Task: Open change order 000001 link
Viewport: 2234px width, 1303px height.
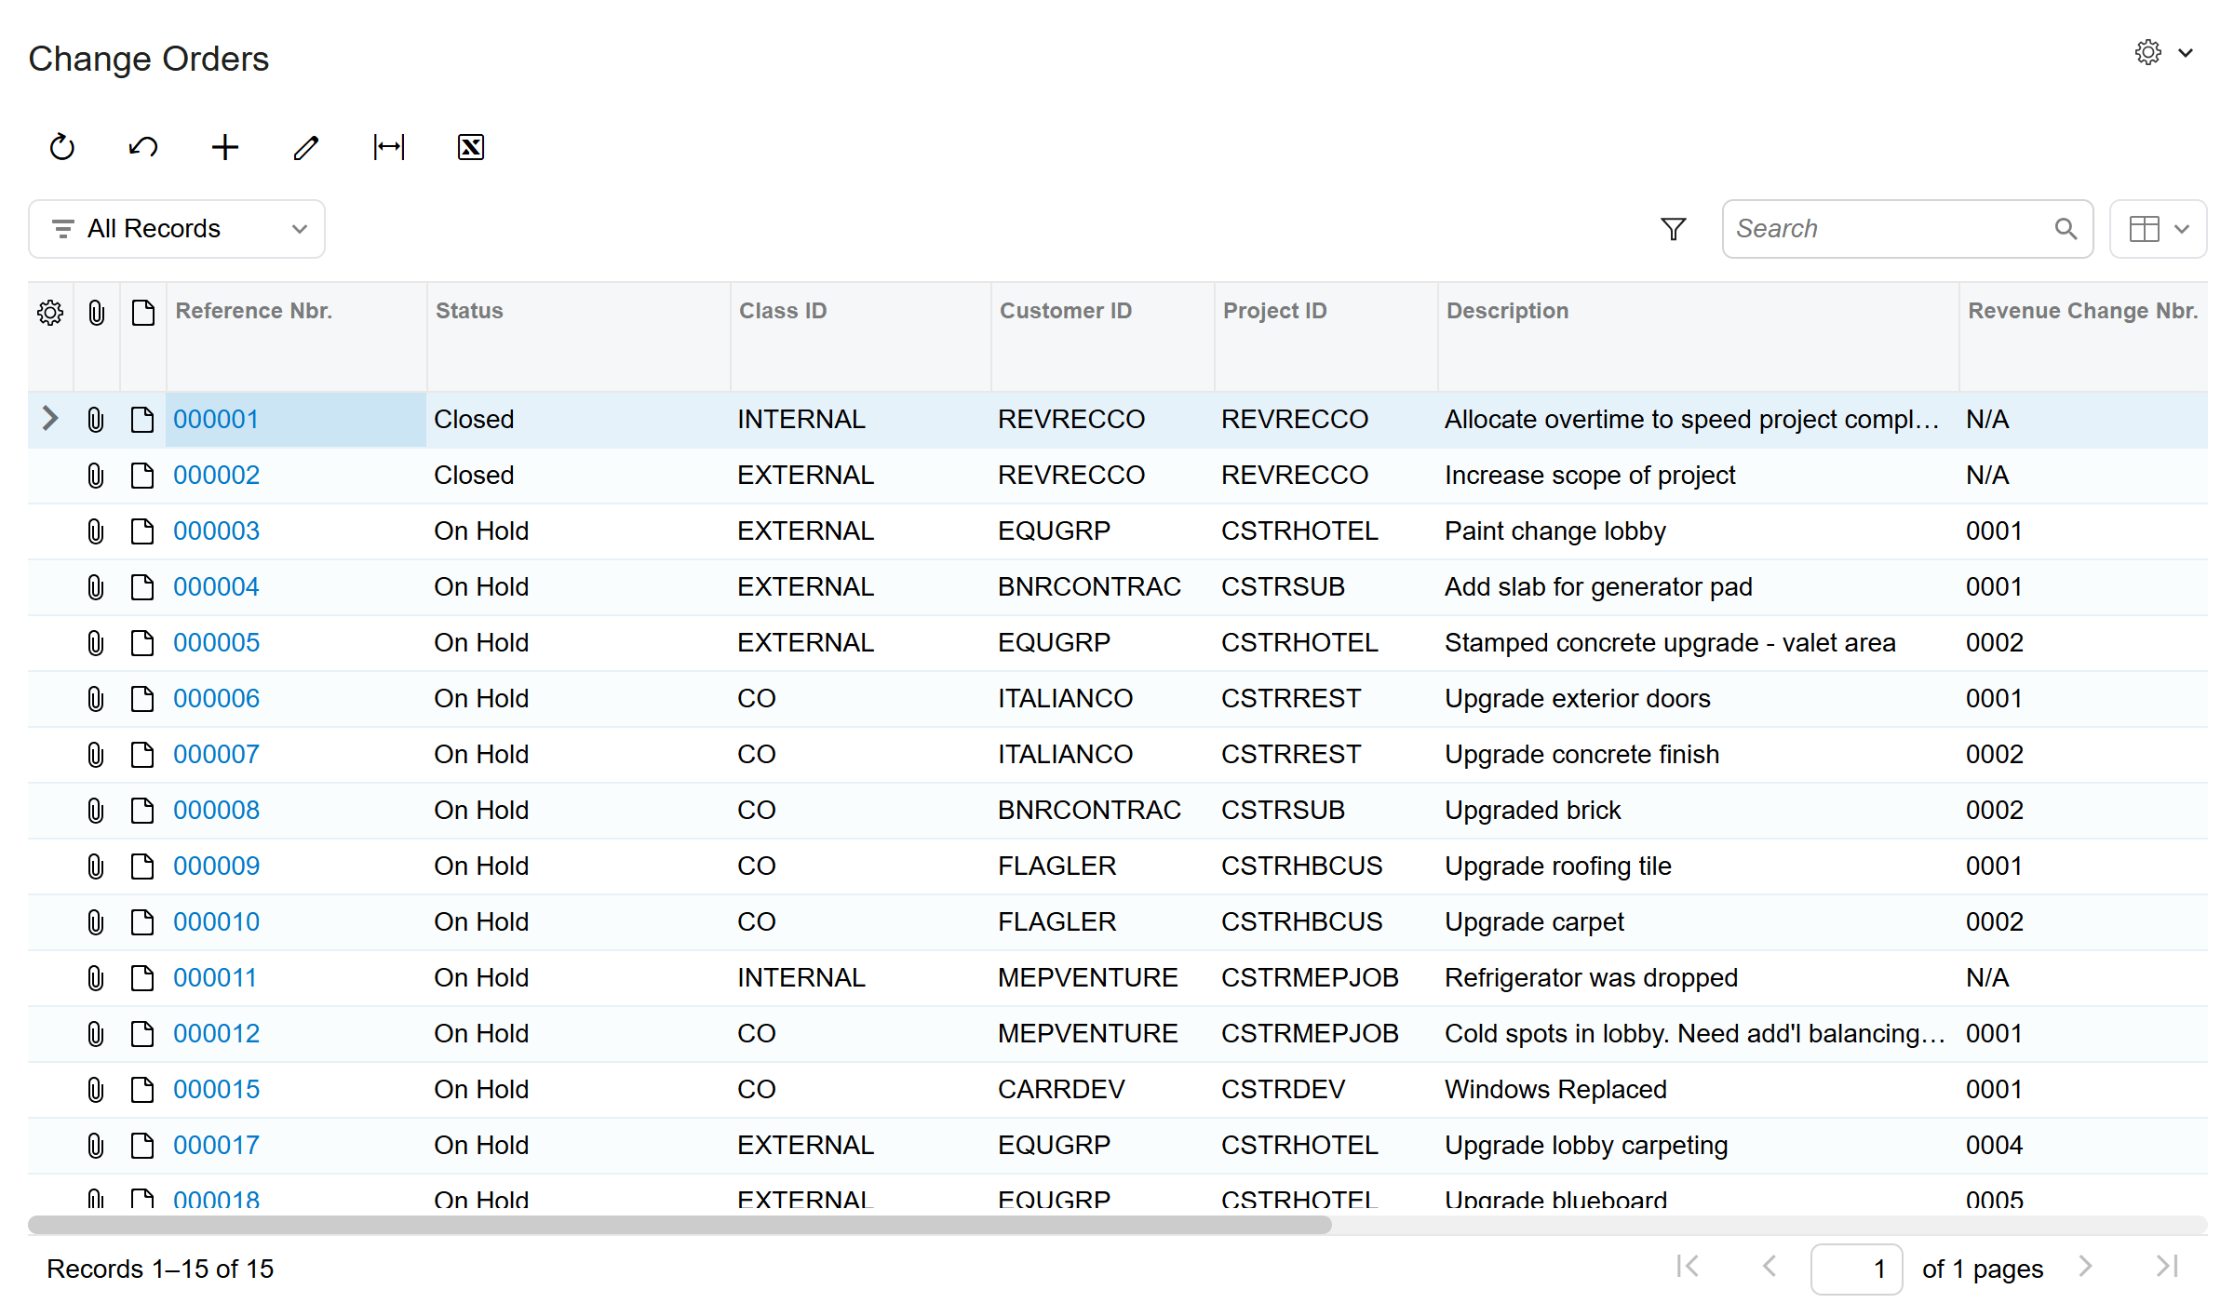Action: [216, 420]
